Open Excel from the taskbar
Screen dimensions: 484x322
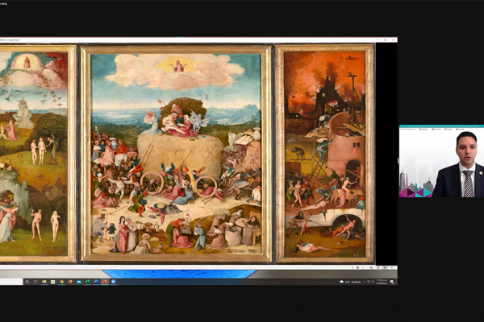click(87, 282)
